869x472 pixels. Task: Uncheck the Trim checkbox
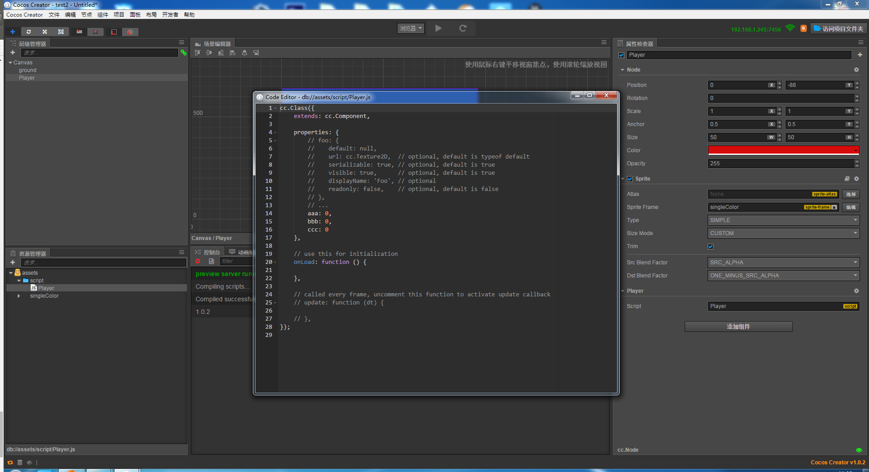coord(711,246)
